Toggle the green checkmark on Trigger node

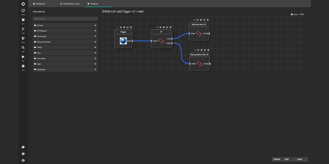tap(118, 27)
